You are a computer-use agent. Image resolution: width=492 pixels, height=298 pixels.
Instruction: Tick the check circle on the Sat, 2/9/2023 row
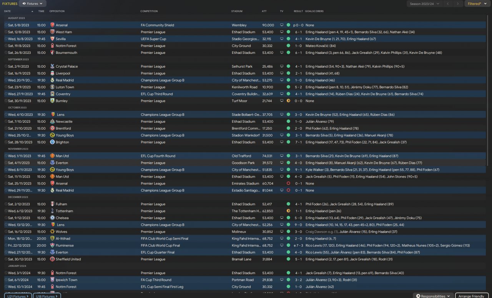pyautogui.click(x=6, y=67)
